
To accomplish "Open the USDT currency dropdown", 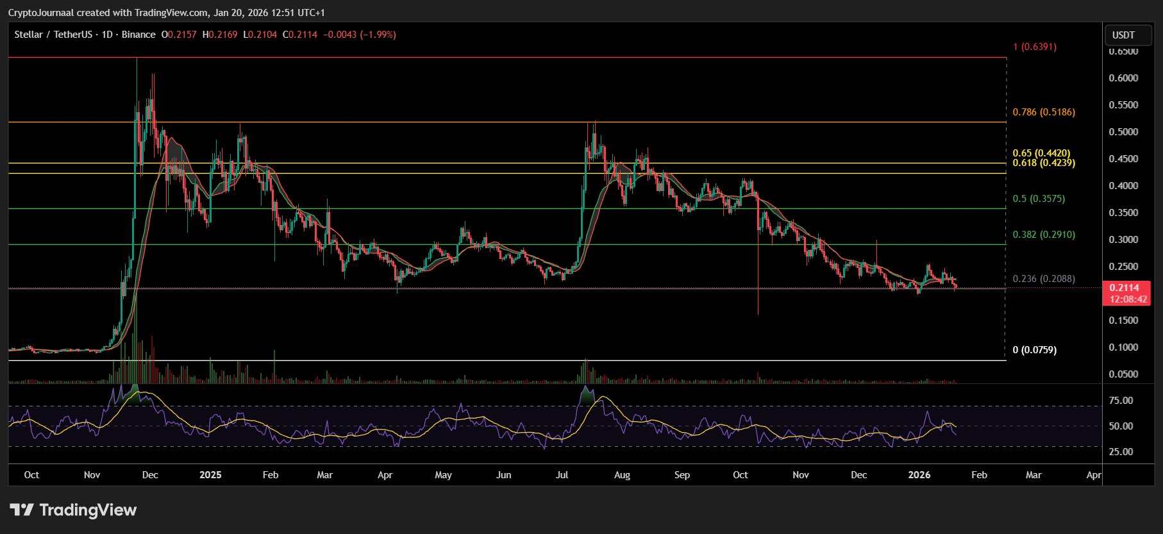I will pyautogui.click(x=1128, y=35).
